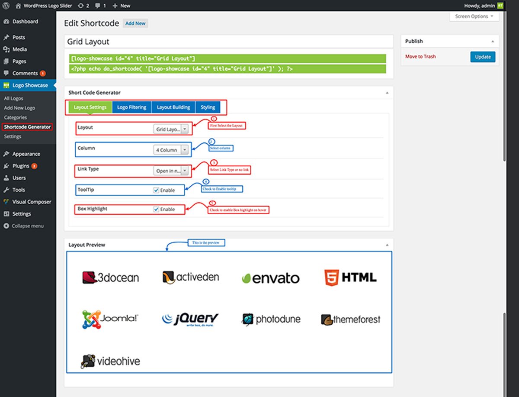Toggle the Box Highlight Enable checkbox
The width and height of the screenshot is (519, 397).
click(x=156, y=209)
